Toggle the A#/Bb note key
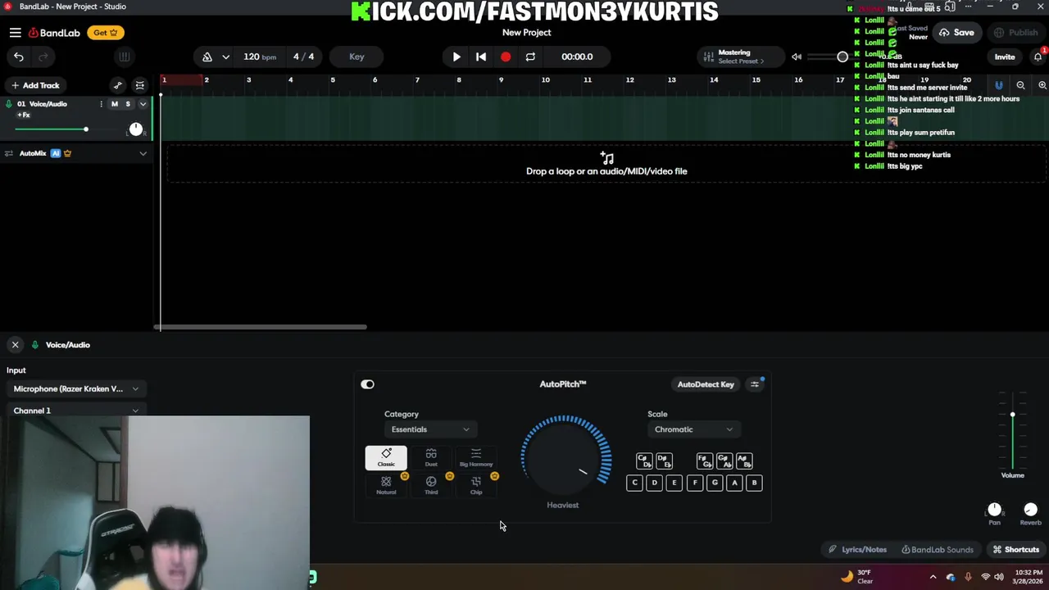 [x=744, y=461]
